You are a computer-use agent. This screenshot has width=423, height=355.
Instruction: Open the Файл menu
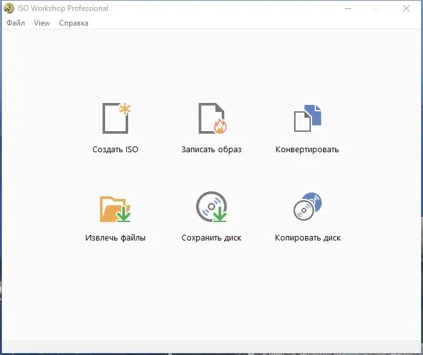(x=15, y=23)
